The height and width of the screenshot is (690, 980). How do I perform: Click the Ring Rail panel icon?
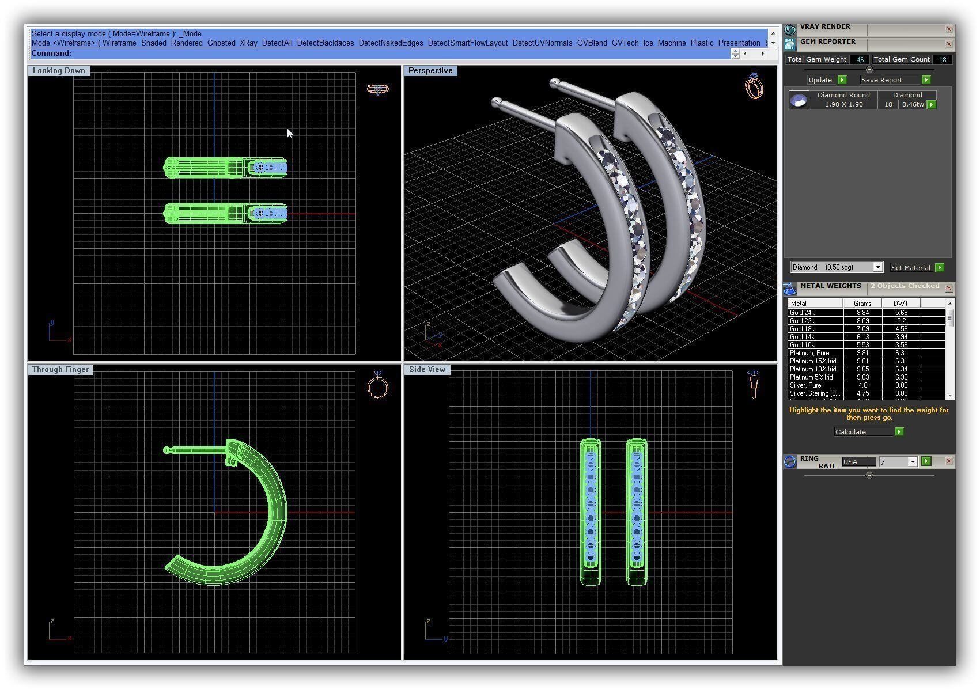coord(790,462)
